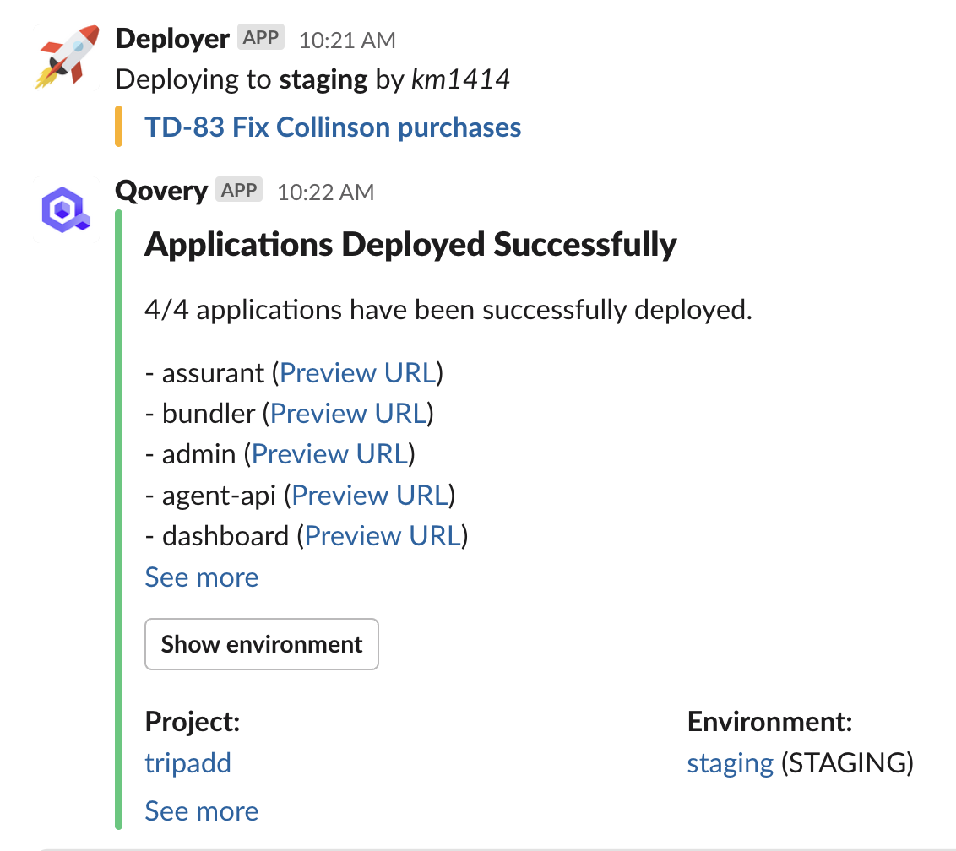Click the 10:22 AM timestamp

(x=326, y=192)
